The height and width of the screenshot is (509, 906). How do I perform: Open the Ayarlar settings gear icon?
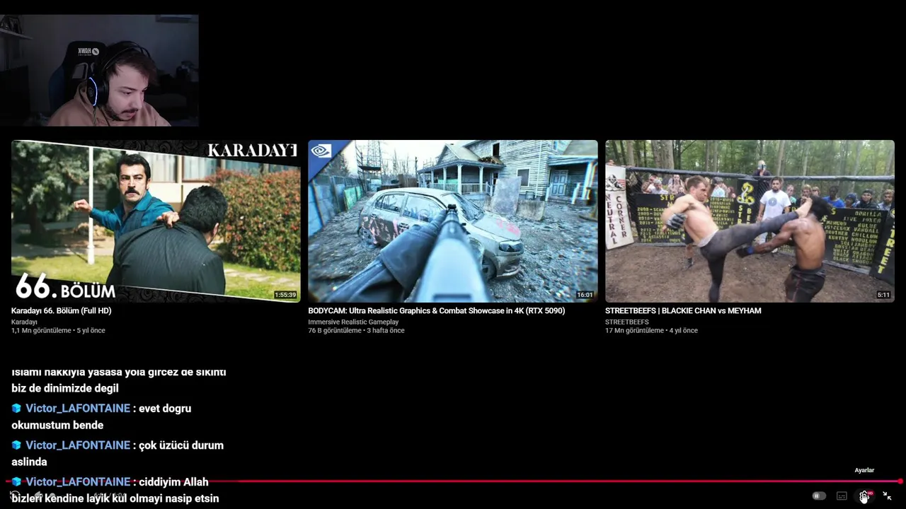864,496
